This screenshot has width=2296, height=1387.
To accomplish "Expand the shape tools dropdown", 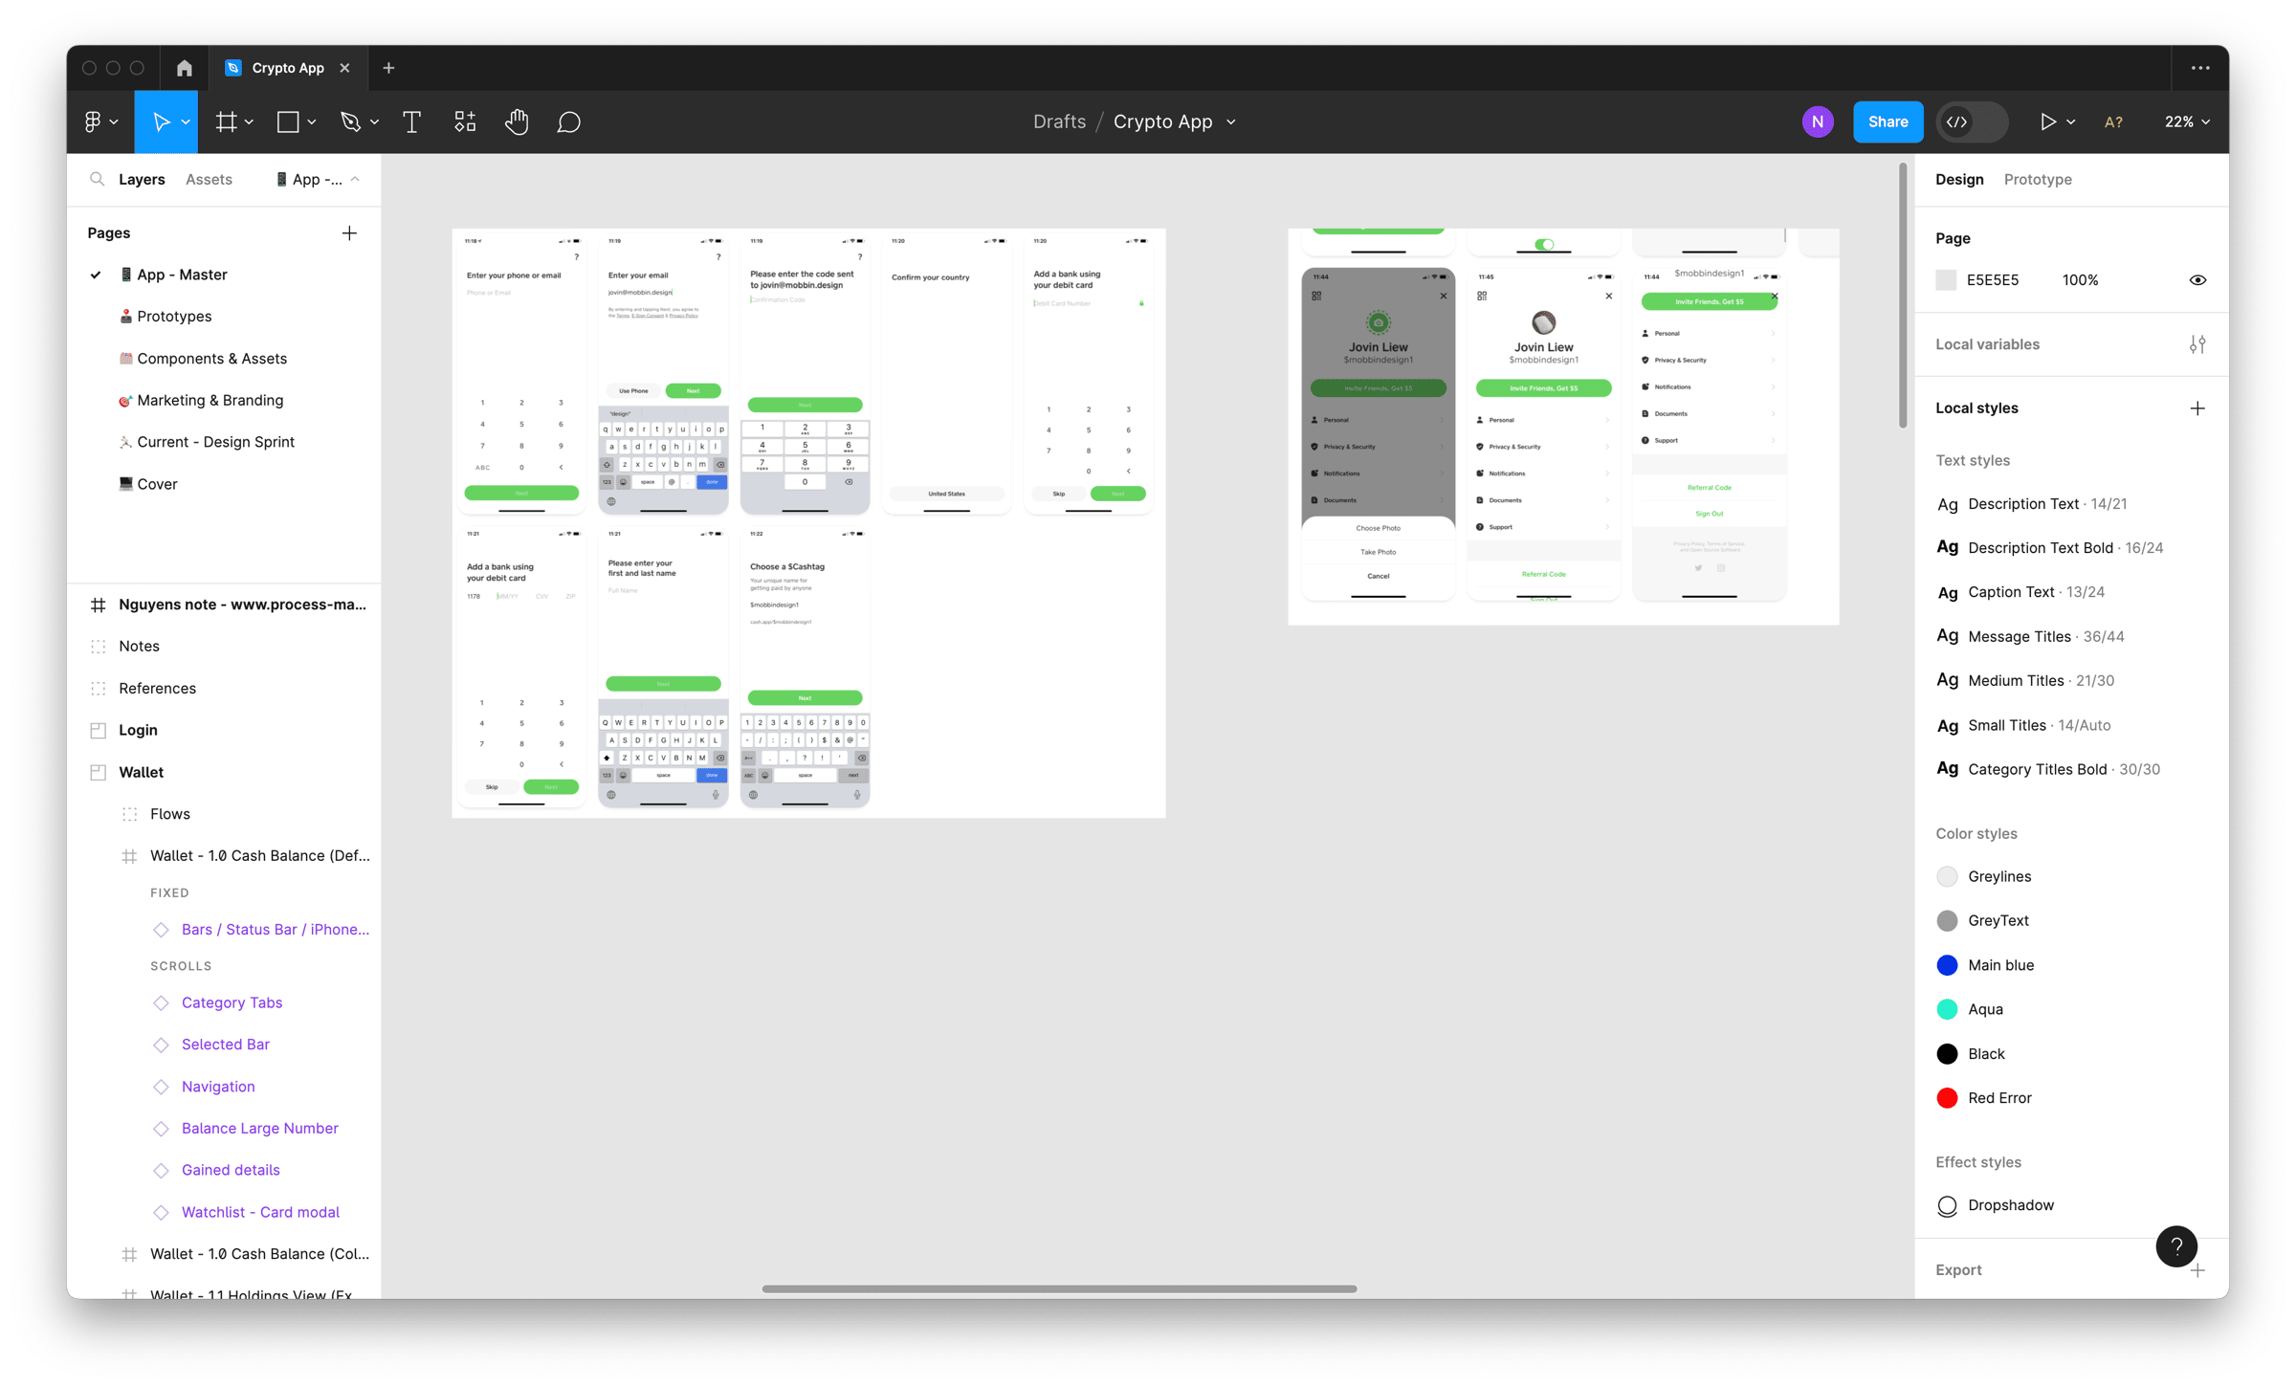I will tap(312, 122).
